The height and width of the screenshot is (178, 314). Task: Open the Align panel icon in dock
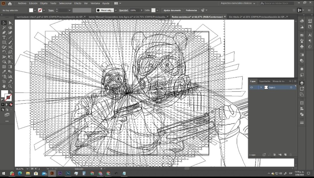coord(302,109)
